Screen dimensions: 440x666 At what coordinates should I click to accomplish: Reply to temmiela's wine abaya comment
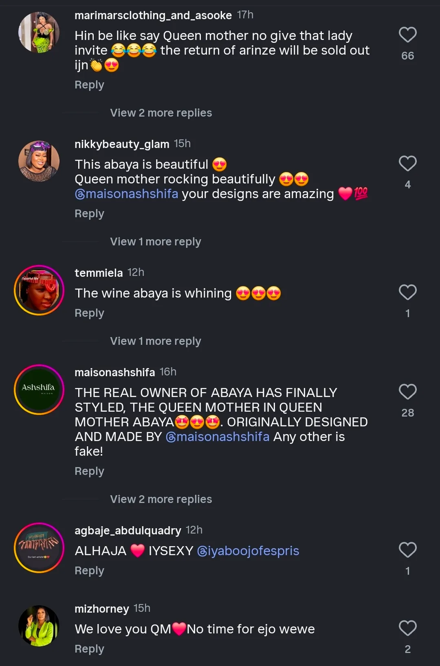89,313
